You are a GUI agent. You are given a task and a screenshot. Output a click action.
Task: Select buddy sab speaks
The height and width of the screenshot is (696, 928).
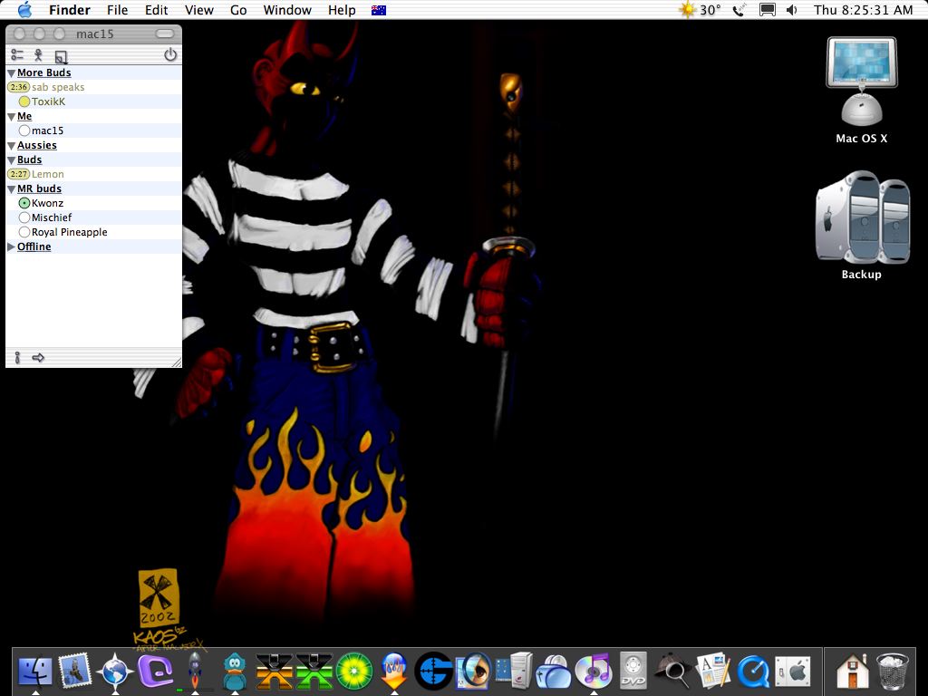93,87
